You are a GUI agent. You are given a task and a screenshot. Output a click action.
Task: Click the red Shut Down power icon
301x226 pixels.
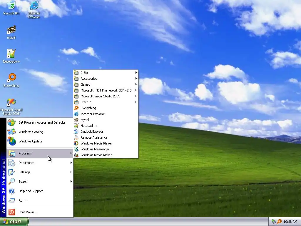12,212
